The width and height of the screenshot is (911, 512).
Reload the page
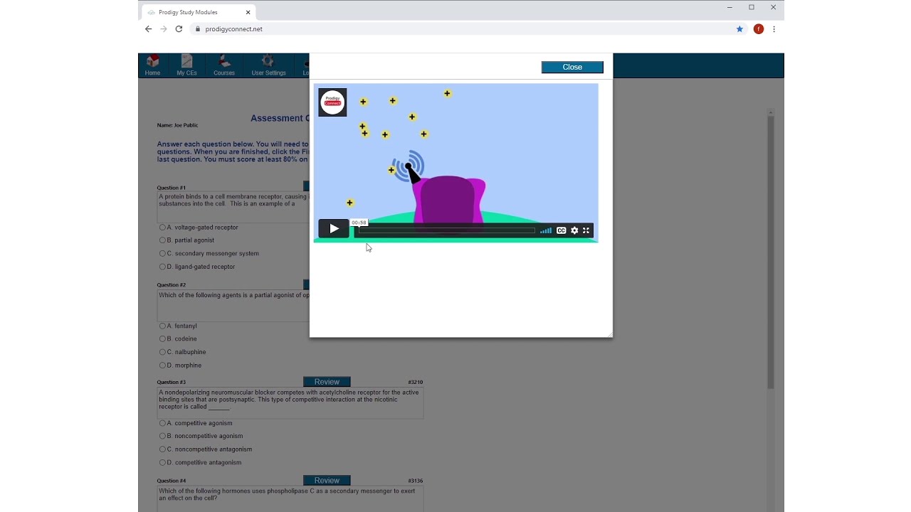[x=179, y=29]
